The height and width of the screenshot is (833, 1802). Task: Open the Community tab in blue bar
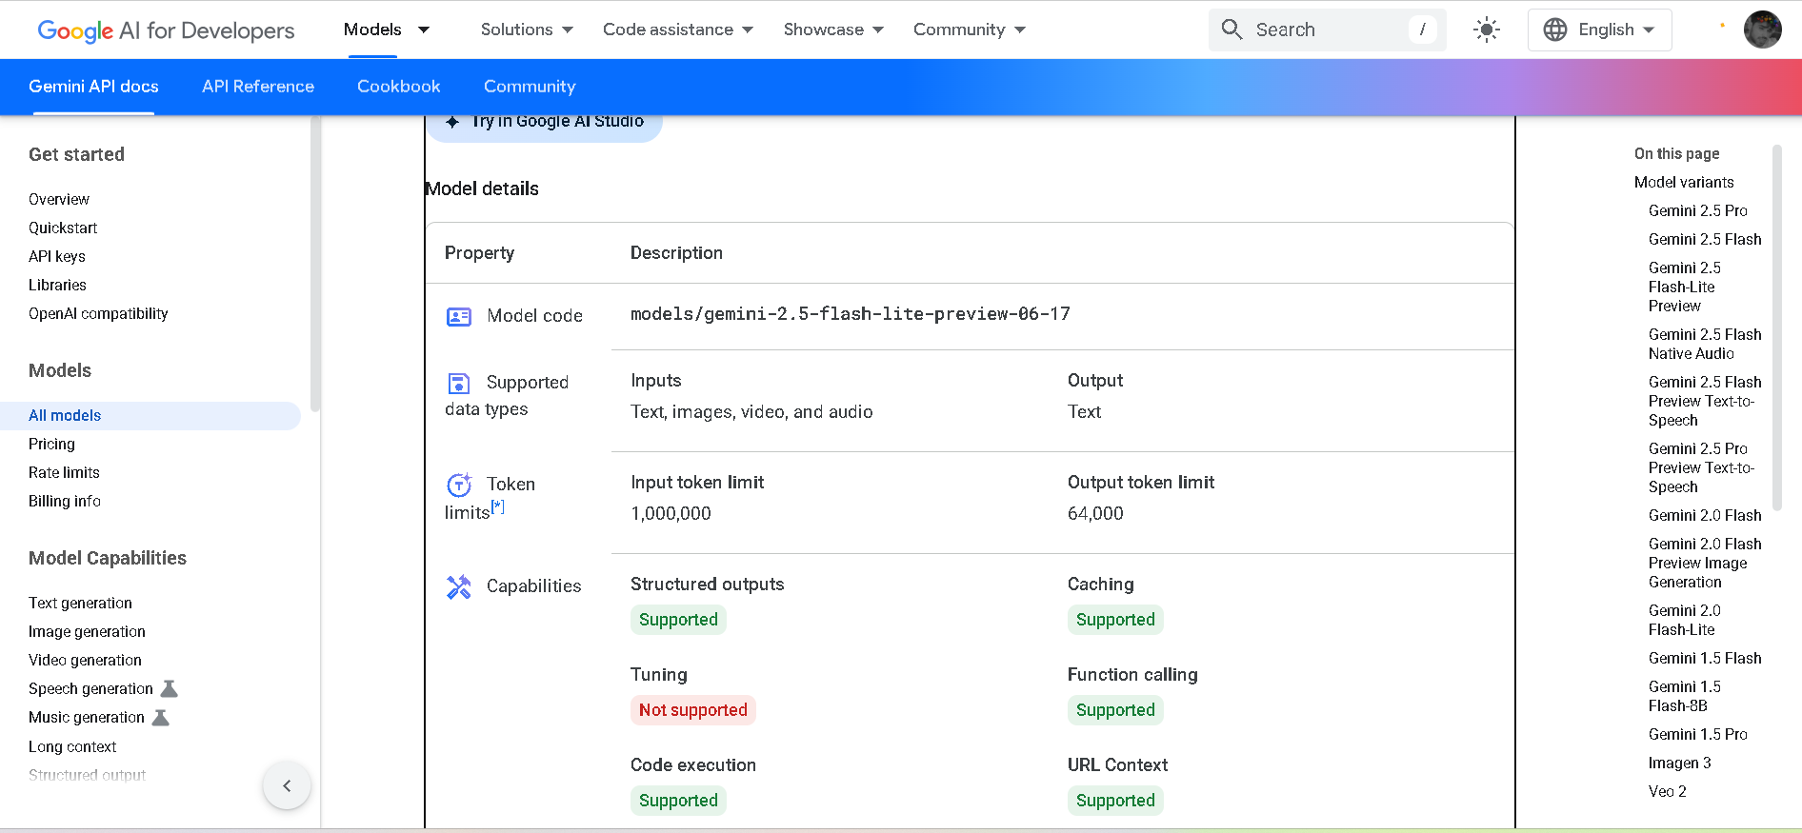pos(530,87)
